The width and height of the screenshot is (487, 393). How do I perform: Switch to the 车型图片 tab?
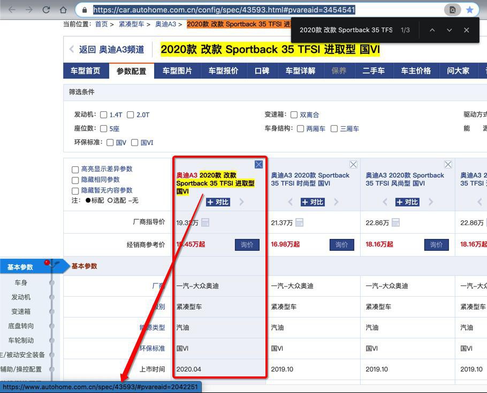click(x=177, y=71)
